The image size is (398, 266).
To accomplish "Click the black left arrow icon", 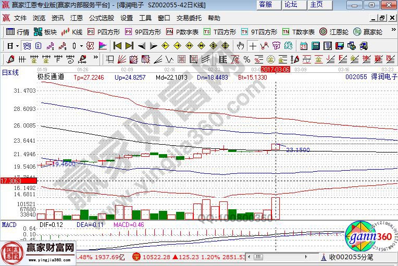I will (x=141, y=46).
